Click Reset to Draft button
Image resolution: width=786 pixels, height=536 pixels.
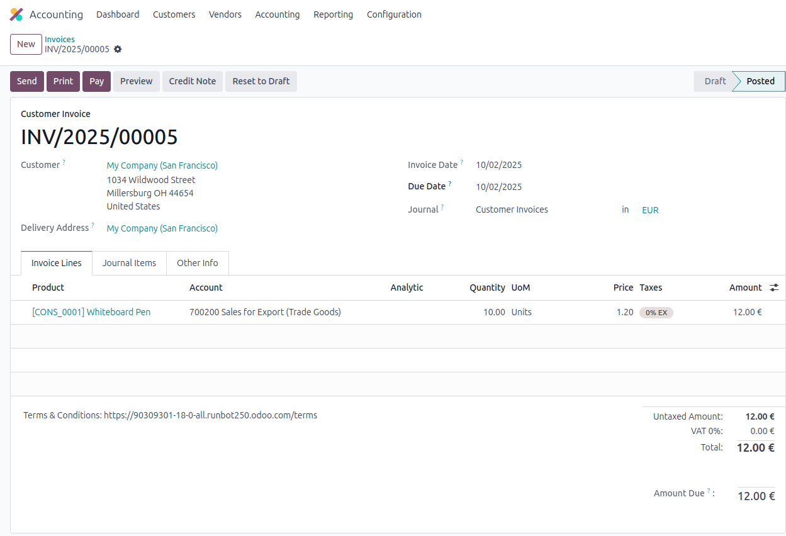tap(261, 81)
